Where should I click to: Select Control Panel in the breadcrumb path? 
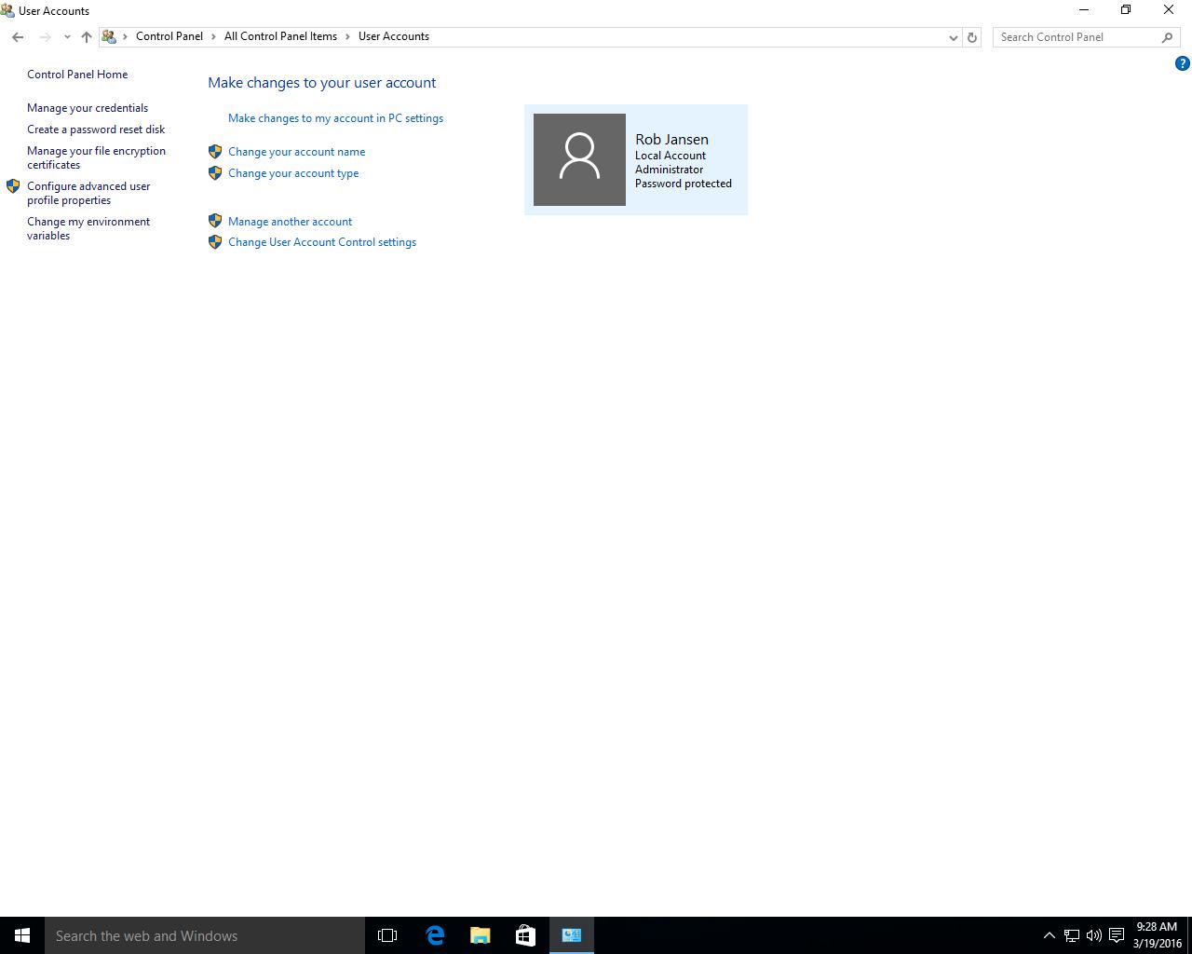tap(169, 36)
